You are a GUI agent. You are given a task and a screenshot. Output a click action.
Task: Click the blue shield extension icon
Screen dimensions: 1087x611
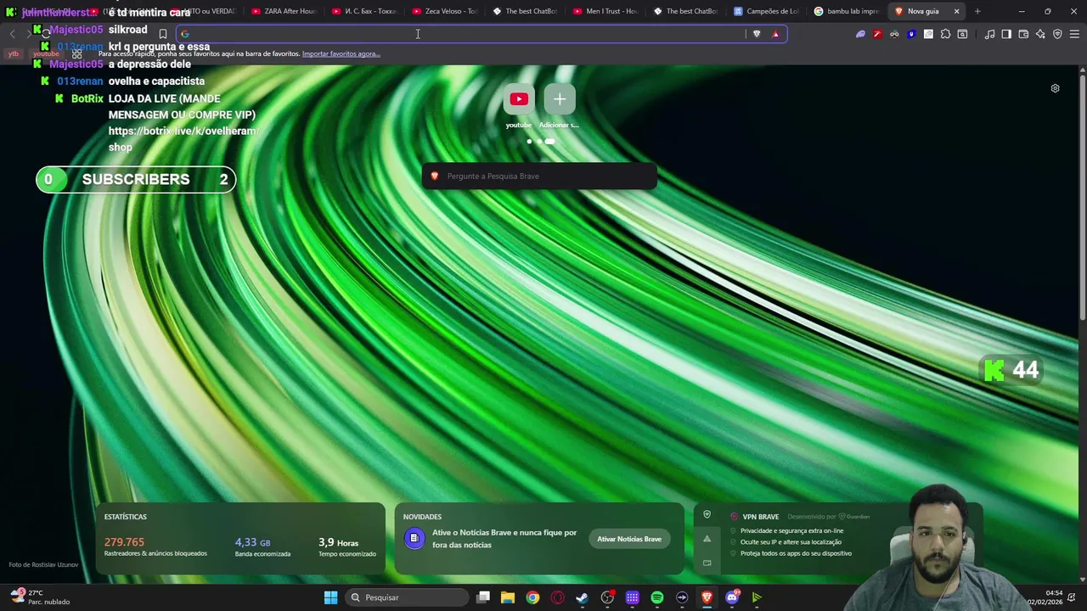[x=911, y=34]
